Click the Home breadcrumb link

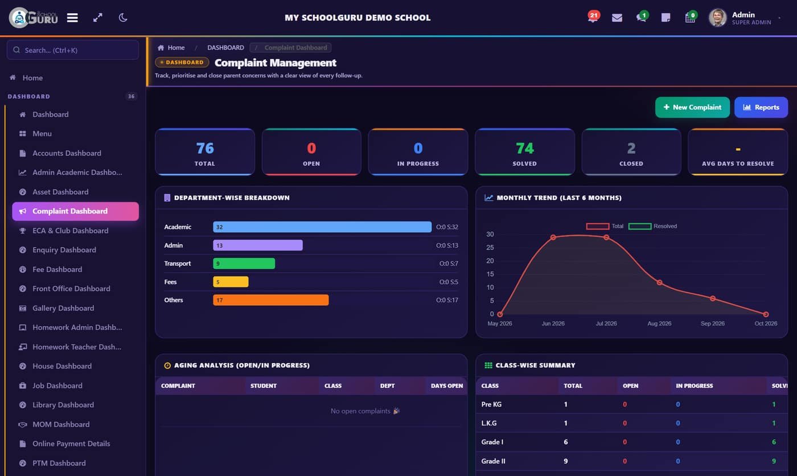(171, 48)
